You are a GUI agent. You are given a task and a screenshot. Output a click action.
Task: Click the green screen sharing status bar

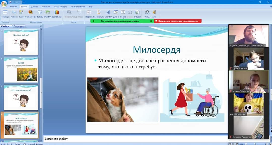(122, 21)
